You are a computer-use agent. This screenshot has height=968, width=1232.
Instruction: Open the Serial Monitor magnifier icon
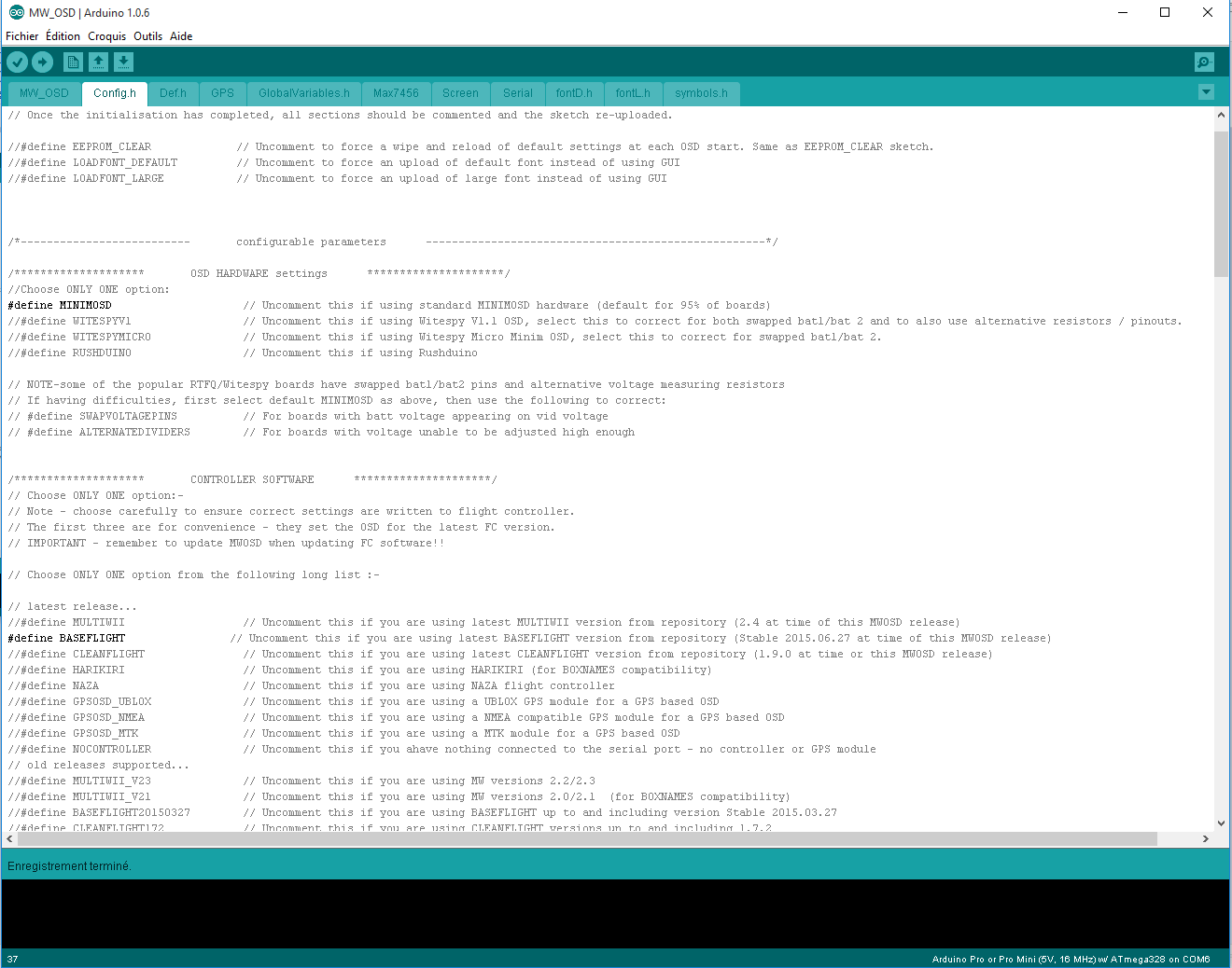pyautogui.click(x=1204, y=62)
